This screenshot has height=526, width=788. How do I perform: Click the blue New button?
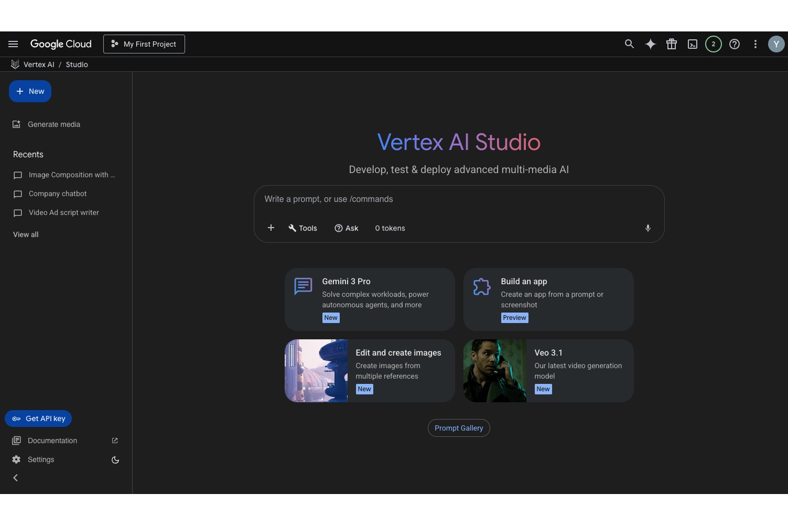point(30,91)
